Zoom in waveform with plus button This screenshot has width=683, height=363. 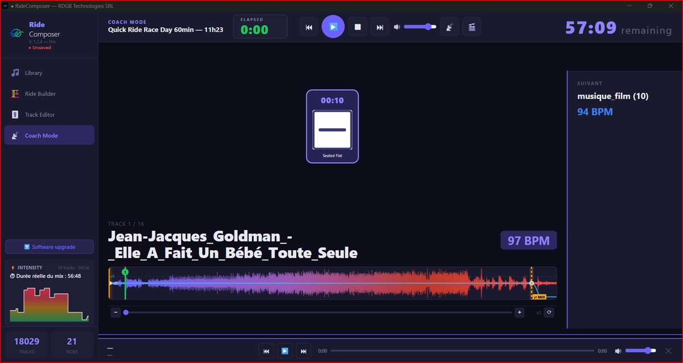click(x=519, y=312)
